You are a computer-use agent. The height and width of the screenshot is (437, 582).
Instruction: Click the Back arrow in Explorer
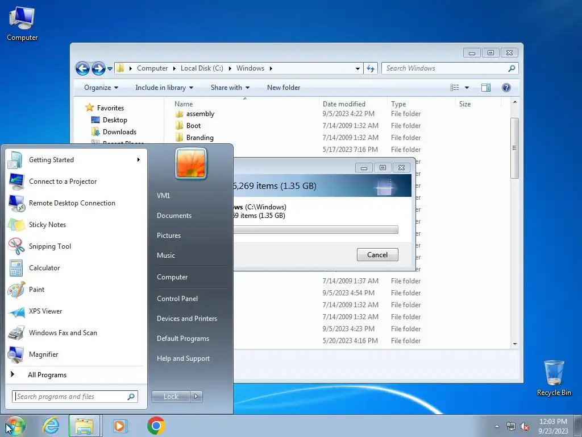point(82,68)
